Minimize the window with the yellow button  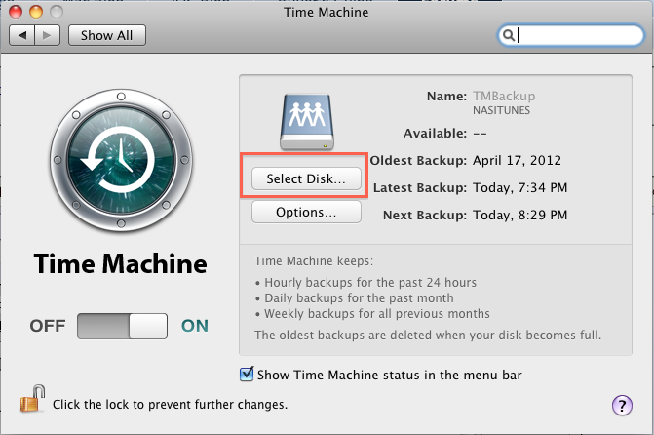(x=37, y=13)
